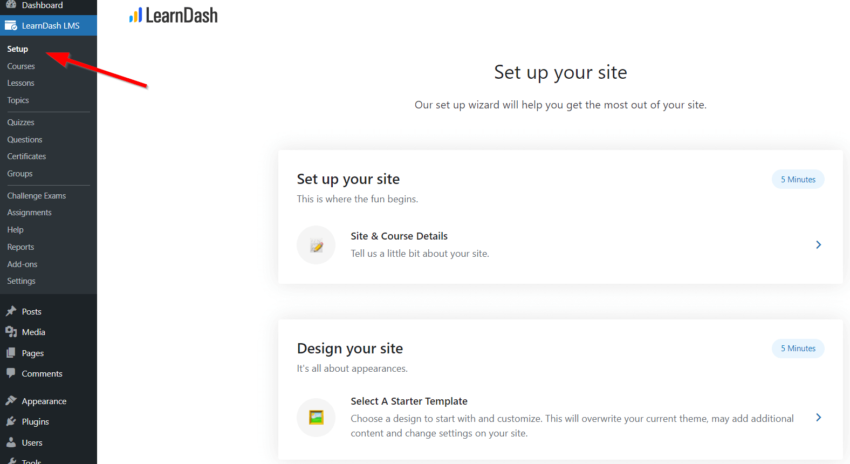
Task: Open Posts menu label
Action: 31,312
